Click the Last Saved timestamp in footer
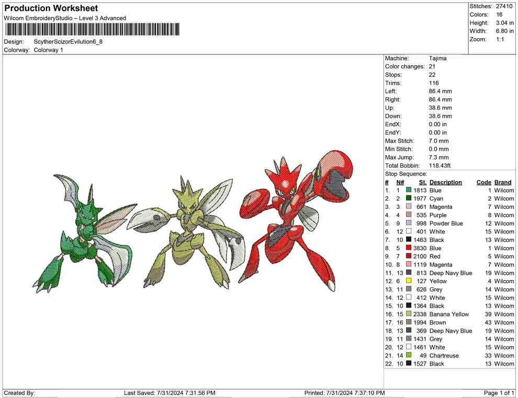 (x=170, y=393)
